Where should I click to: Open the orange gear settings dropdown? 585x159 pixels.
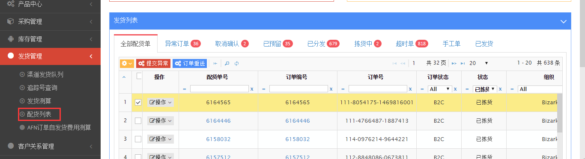127,63
